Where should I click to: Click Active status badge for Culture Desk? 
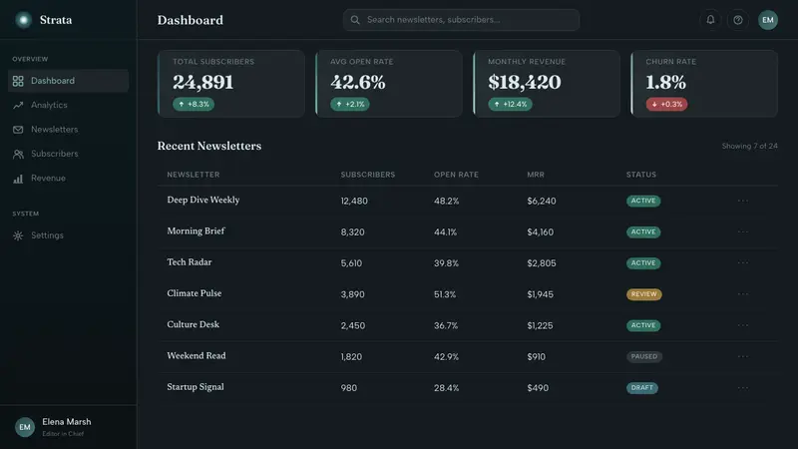pyautogui.click(x=643, y=325)
